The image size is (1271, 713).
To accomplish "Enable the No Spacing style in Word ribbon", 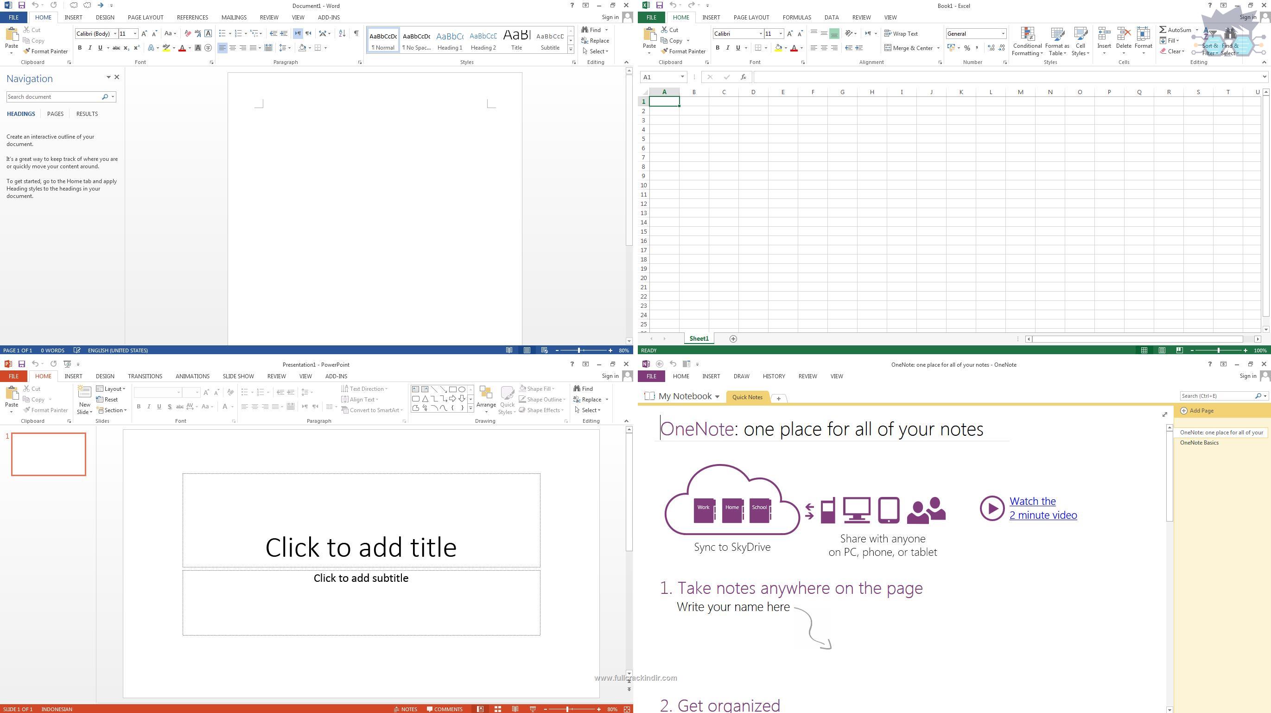I will click(415, 40).
